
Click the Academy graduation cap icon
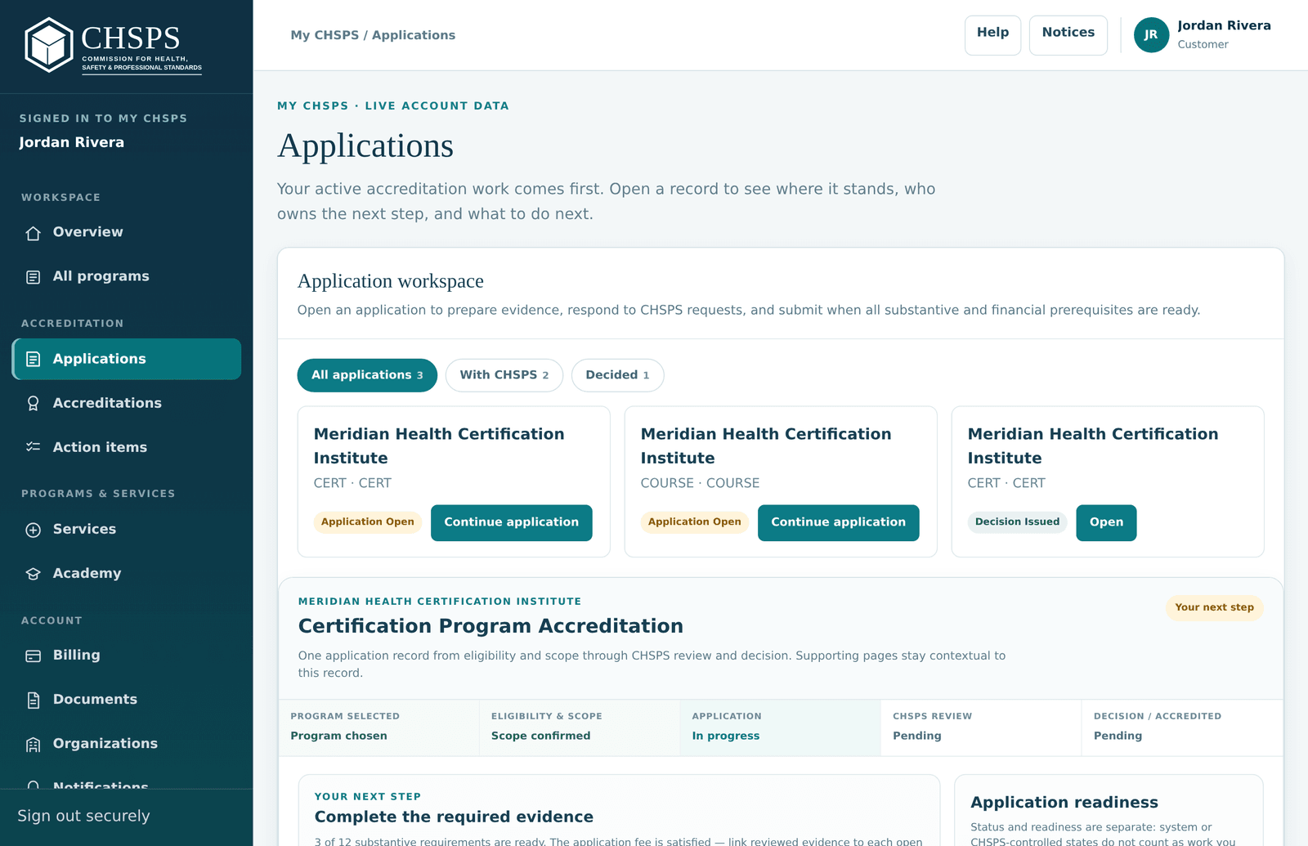click(33, 574)
